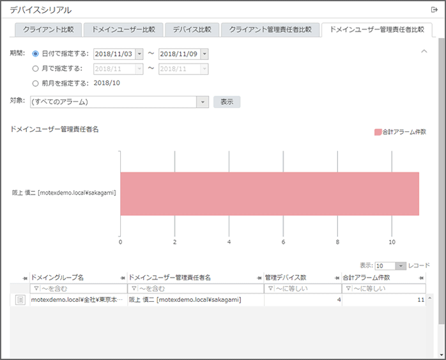
Task: Click the 管理デバイス数 value 4
Action: point(339,300)
